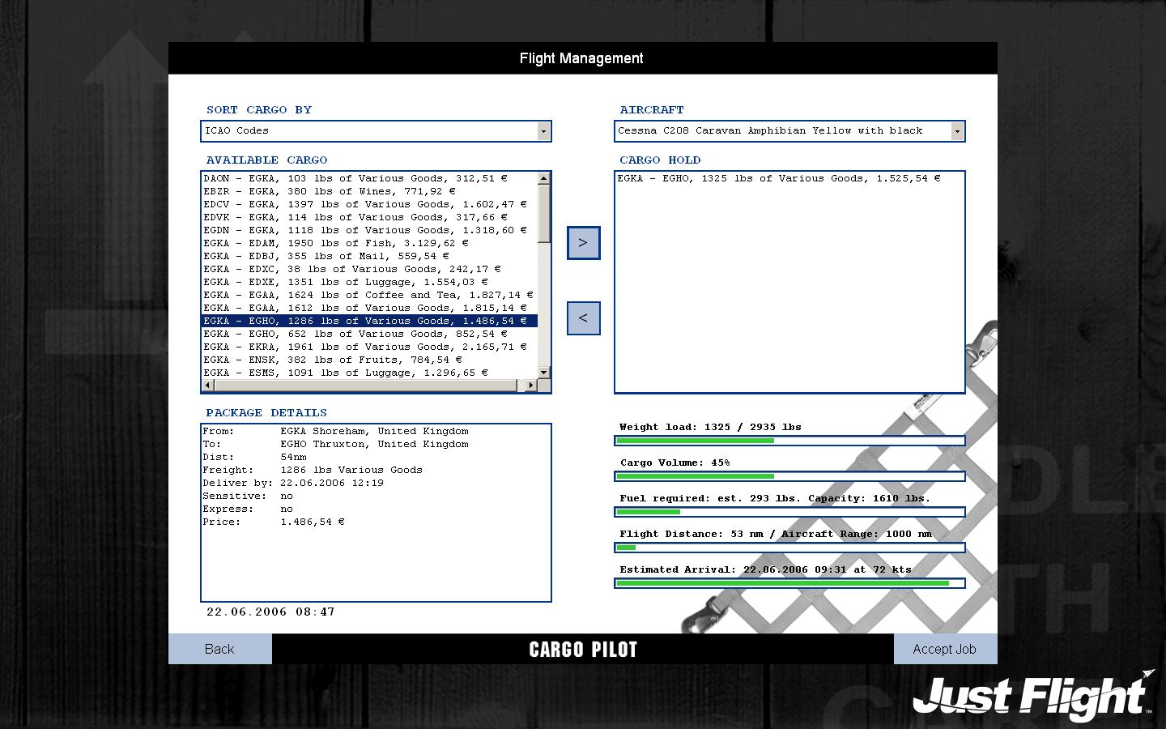The image size is (1166, 729).
Task: Click the Freight: 1286 lbs Various Goods line
Action: (313, 470)
